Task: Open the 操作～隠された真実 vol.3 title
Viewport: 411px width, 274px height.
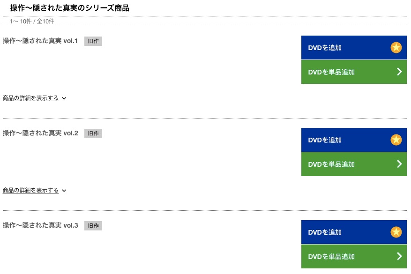Action: [40, 225]
